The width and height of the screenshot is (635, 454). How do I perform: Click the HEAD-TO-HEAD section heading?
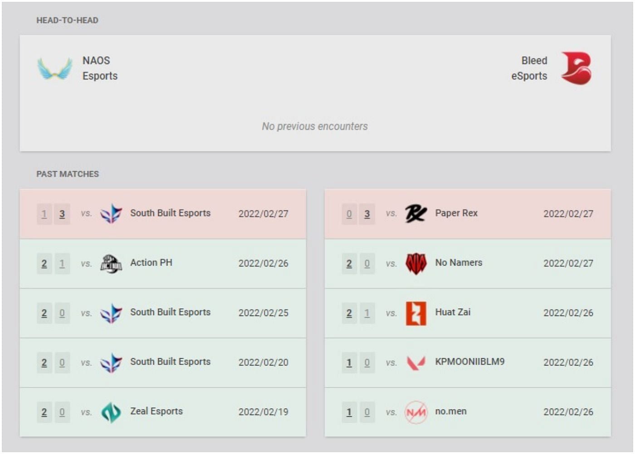point(67,20)
